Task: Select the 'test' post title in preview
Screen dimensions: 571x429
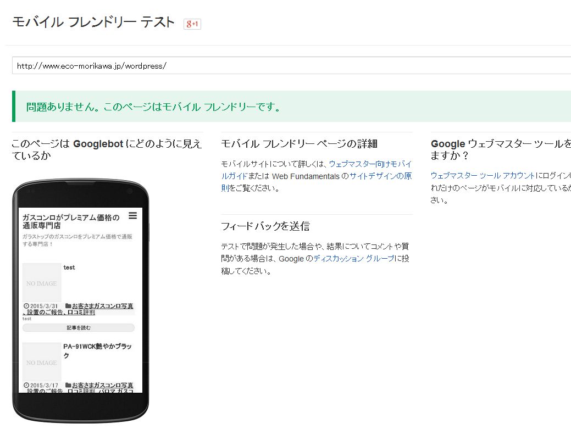Action: pyautogui.click(x=69, y=268)
